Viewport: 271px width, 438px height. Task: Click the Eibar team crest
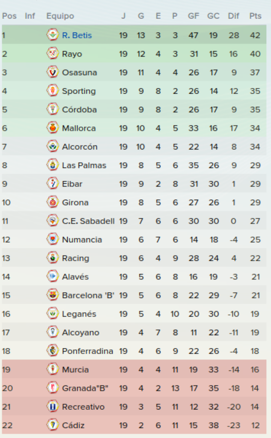tap(52, 183)
